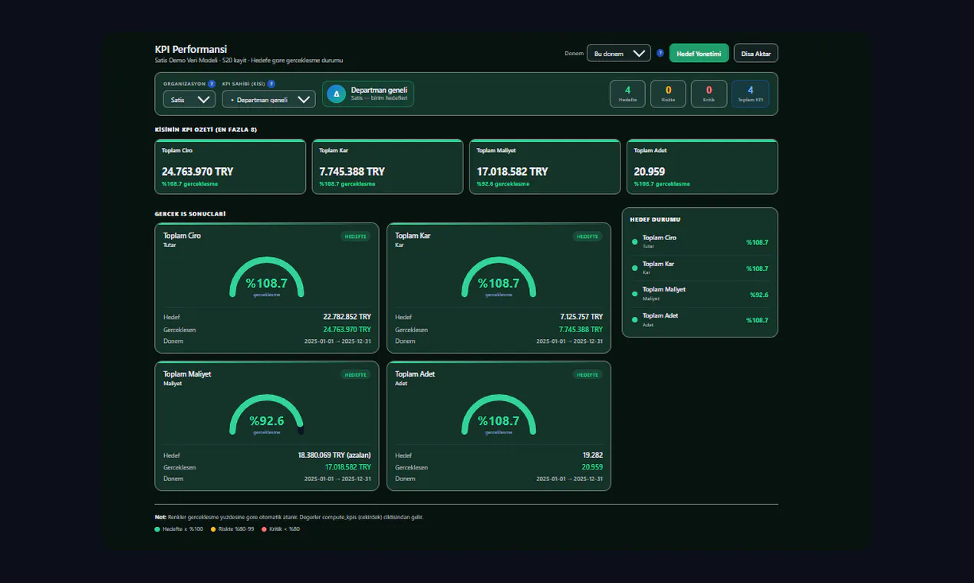Click the yellow Riskte legend dot

[x=213, y=529]
